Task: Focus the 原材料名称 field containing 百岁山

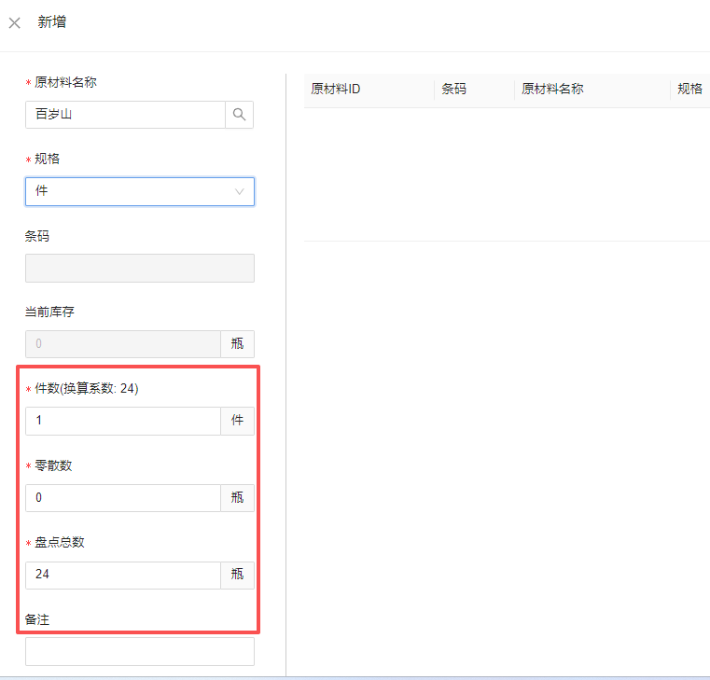Action: [125, 115]
